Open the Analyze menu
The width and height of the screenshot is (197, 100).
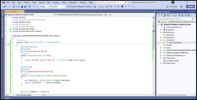point(56,2)
